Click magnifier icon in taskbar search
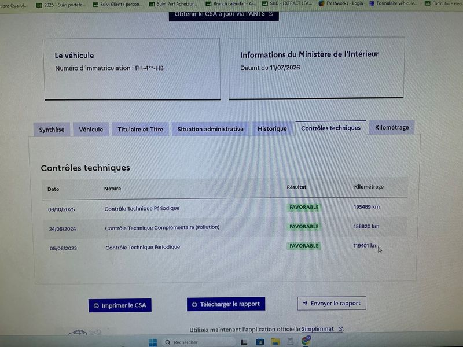 click(x=168, y=342)
